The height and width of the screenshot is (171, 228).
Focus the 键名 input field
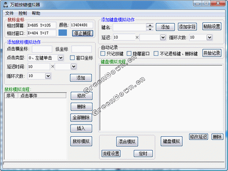click(130, 27)
